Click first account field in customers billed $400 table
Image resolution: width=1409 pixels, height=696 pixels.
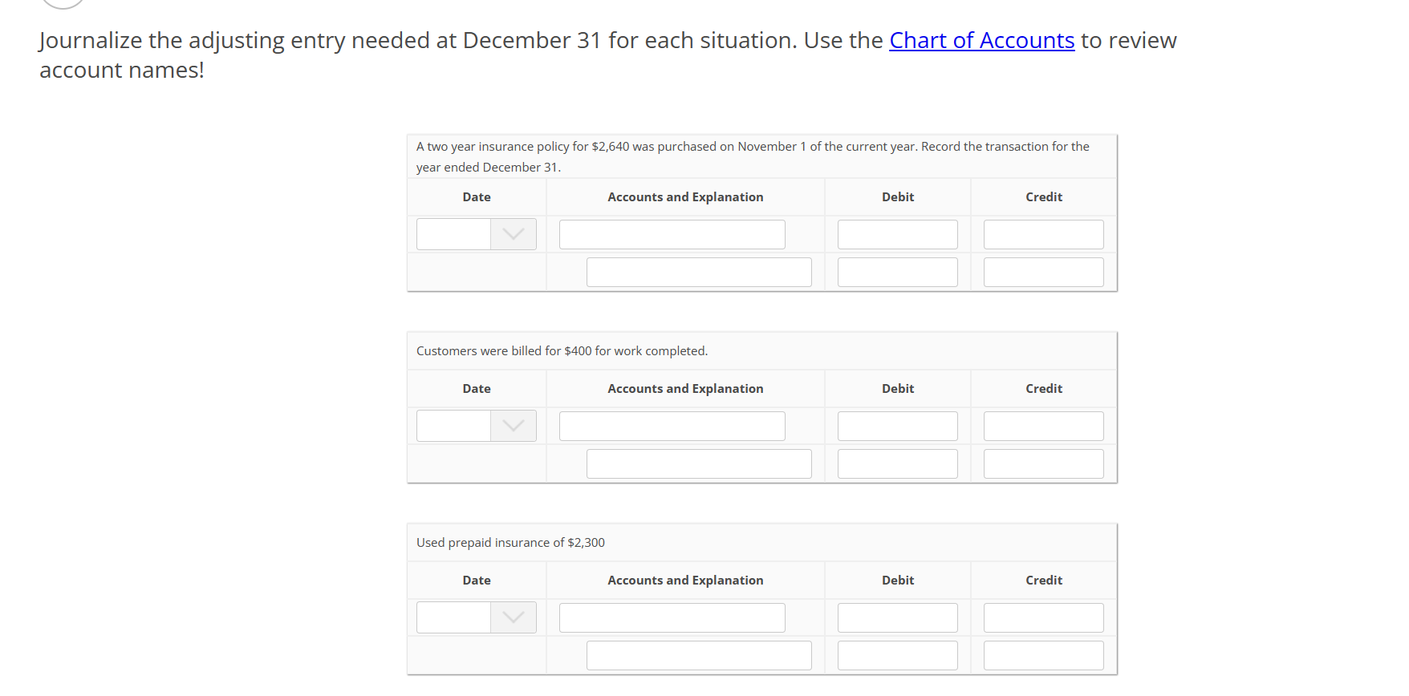672,426
